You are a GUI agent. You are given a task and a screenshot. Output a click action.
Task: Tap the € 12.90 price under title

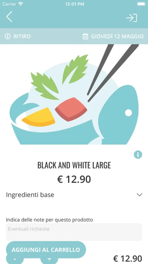click(74, 179)
